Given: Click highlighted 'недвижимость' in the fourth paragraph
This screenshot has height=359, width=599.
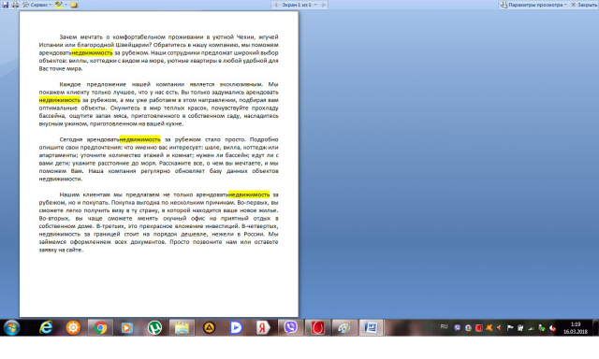Looking at the screenshot, I should pyautogui.click(x=249, y=194).
